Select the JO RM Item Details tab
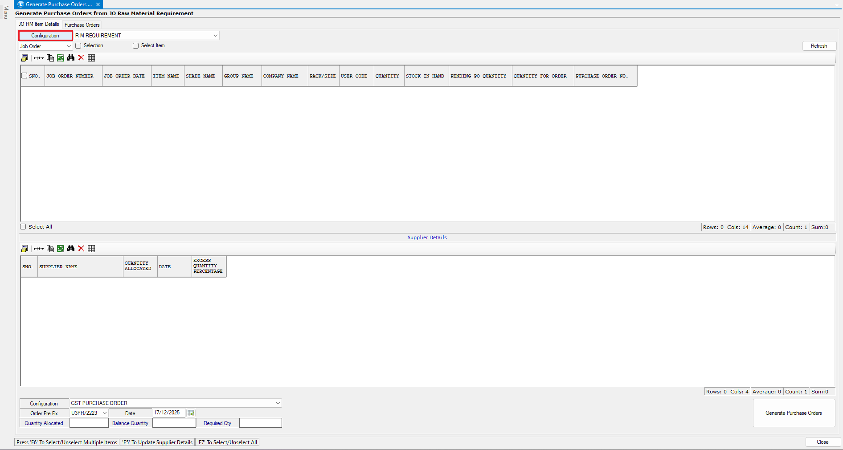 [x=39, y=24]
